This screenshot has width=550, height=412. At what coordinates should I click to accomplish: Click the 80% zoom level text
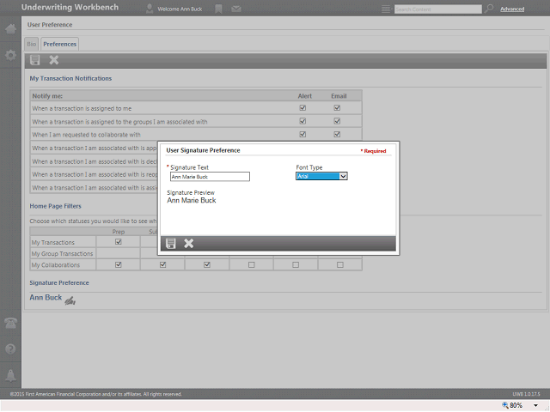point(516,405)
